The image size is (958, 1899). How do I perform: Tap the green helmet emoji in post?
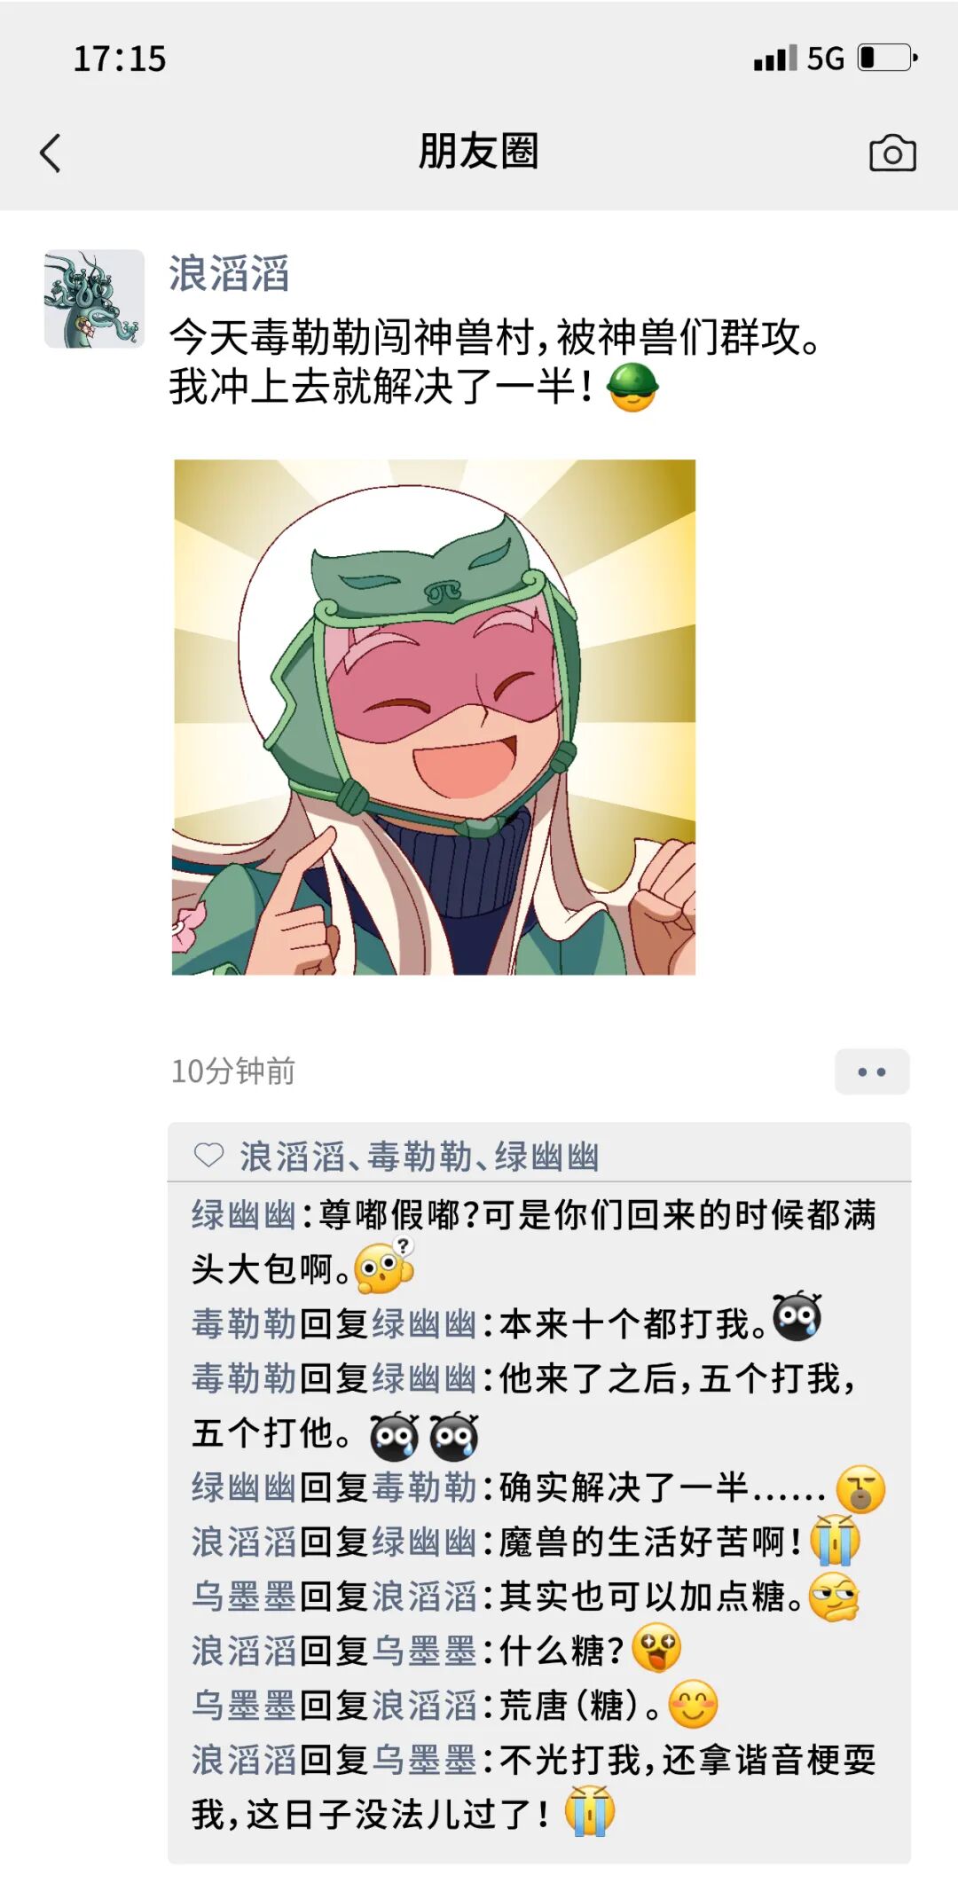pyautogui.click(x=632, y=388)
